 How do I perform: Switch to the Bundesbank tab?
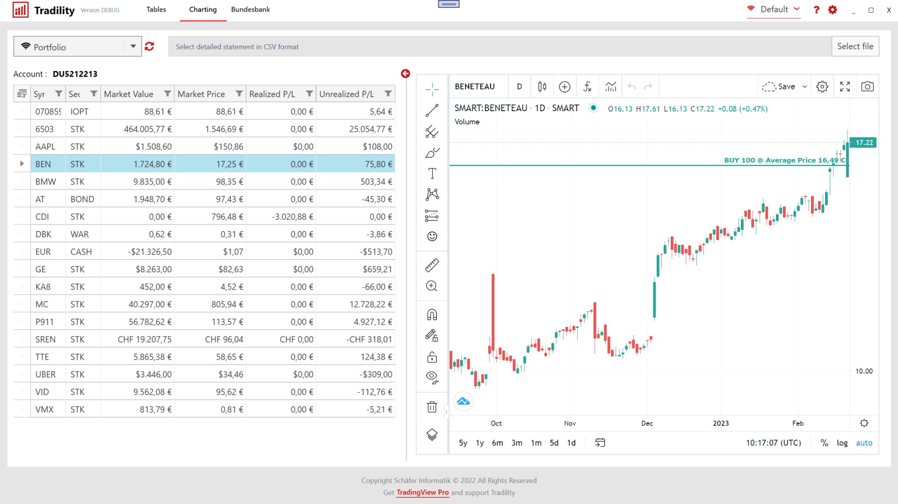click(251, 9)
